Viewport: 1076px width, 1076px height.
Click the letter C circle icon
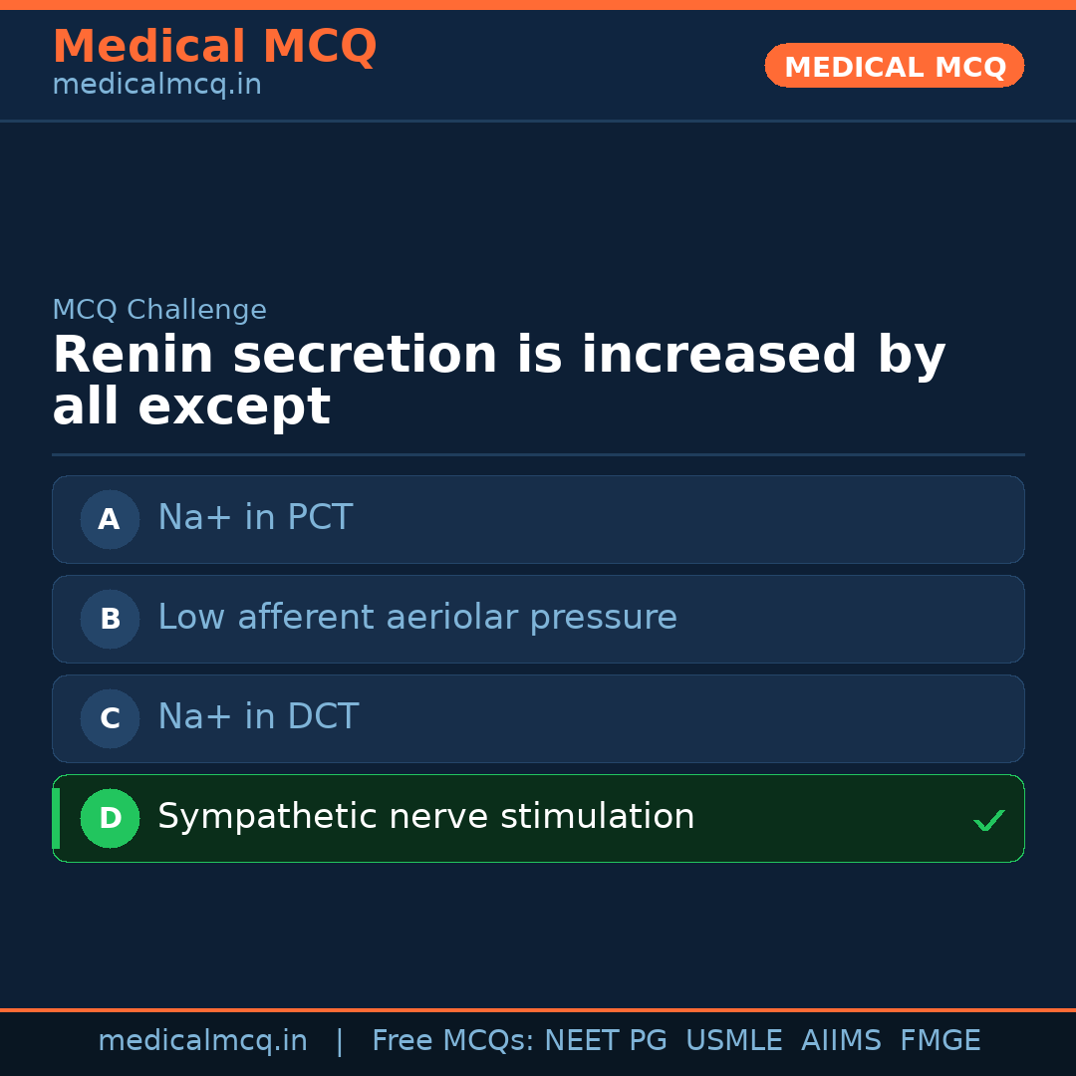tap(110, 718)
